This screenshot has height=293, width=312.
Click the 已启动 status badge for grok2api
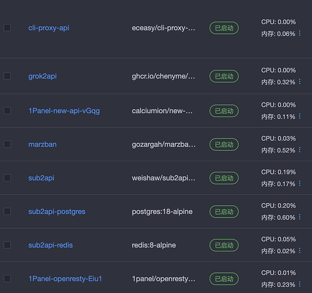(x=224, y=76)
